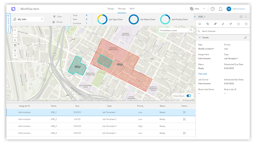Open the map layers stack button
This screenshot has height=146, width=256.
click(15, 50)
